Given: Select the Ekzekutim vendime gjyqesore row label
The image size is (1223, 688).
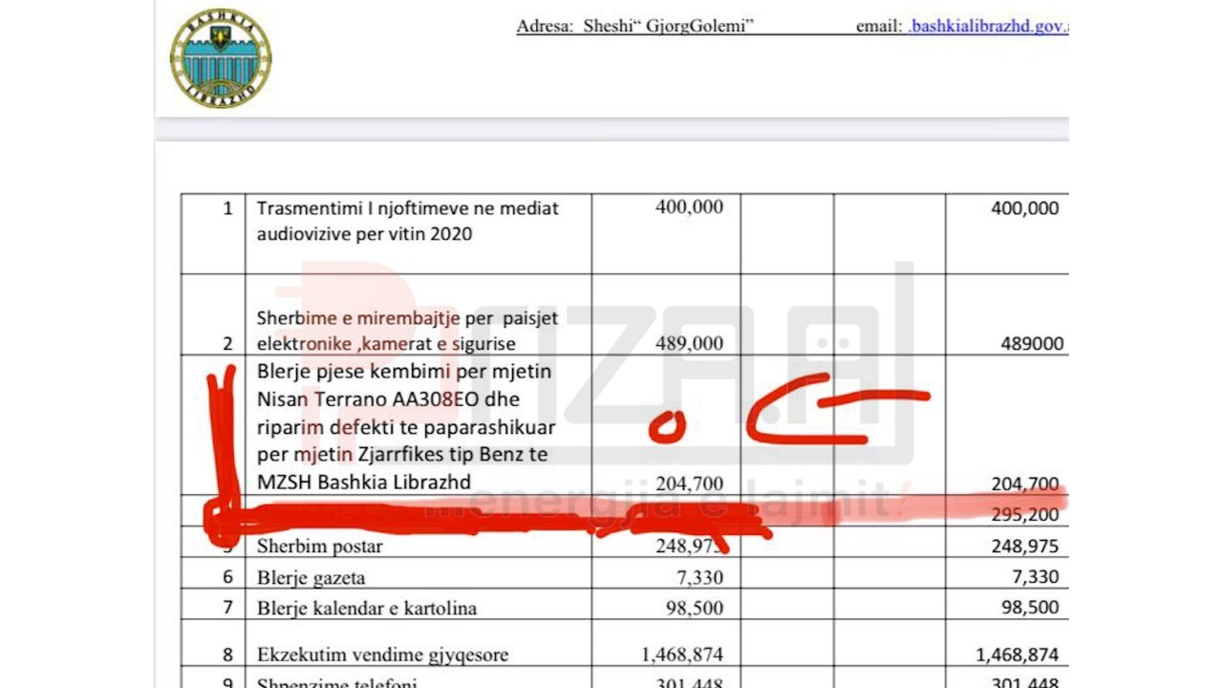Looking at the screenshot, I should (383, 655).
